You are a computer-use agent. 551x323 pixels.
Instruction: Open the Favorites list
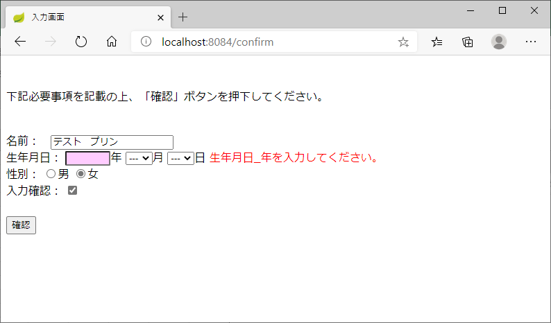click(x=436, y=42)
